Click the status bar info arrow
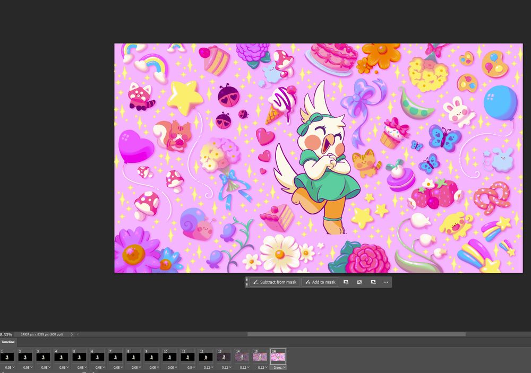This screenshot has width=531, height=373. tap(72, 334)
